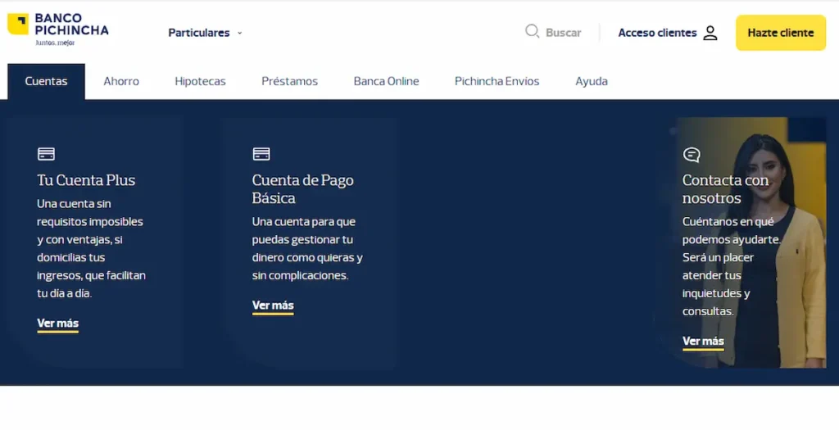Expand the Particulares dropdown
The image size is (839, 430).
[x=206, y=33]
